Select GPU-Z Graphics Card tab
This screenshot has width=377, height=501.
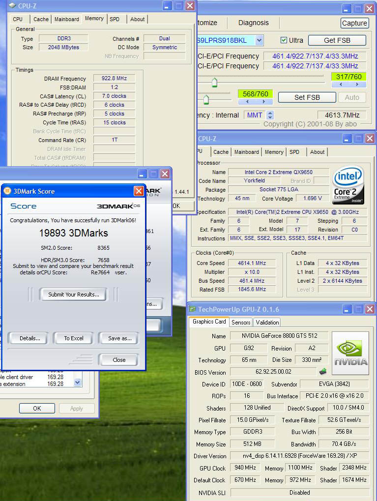pyautogui.click(x=209, y=322)
